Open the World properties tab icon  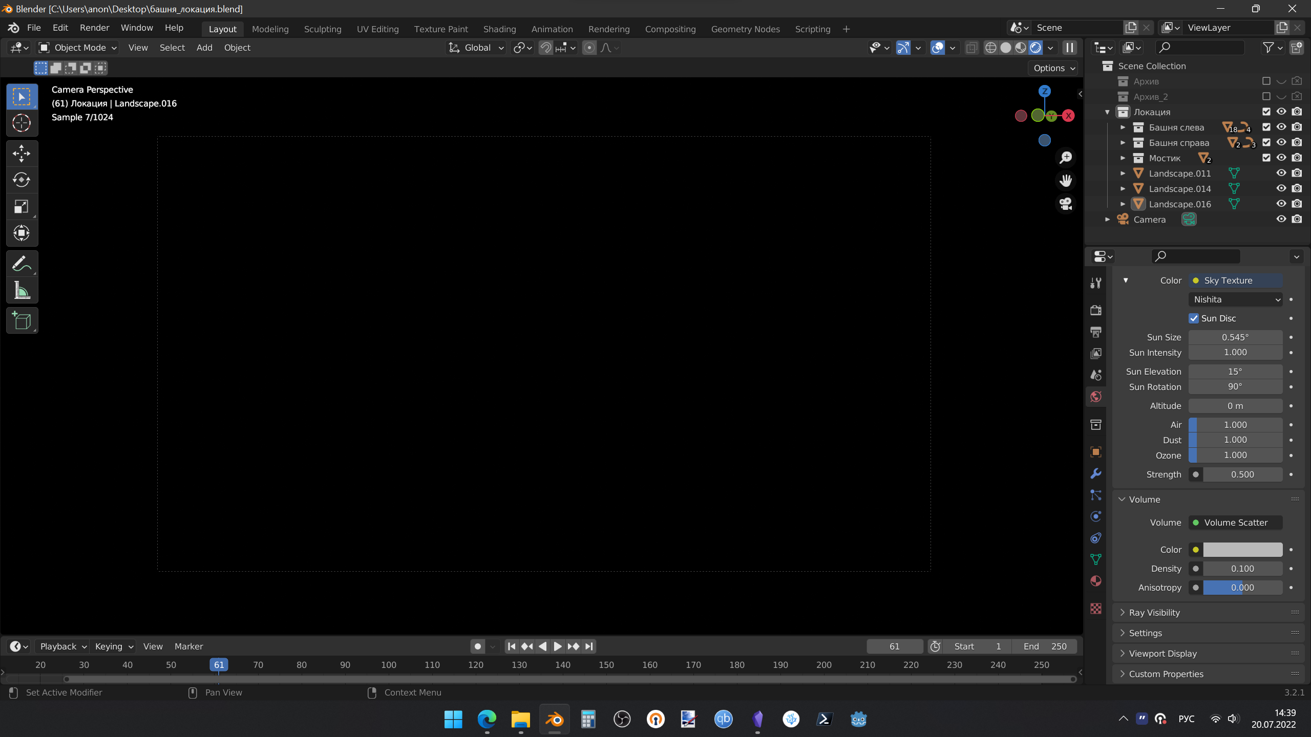(1096, 397)
